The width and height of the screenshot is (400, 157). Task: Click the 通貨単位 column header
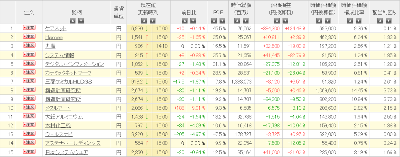pos(119,12)
